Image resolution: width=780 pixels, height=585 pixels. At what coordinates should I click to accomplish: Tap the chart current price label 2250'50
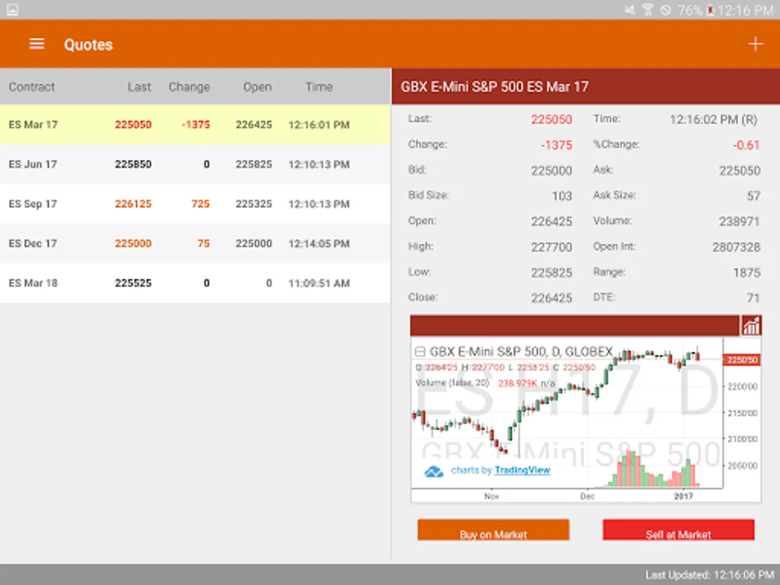(742, 360)
